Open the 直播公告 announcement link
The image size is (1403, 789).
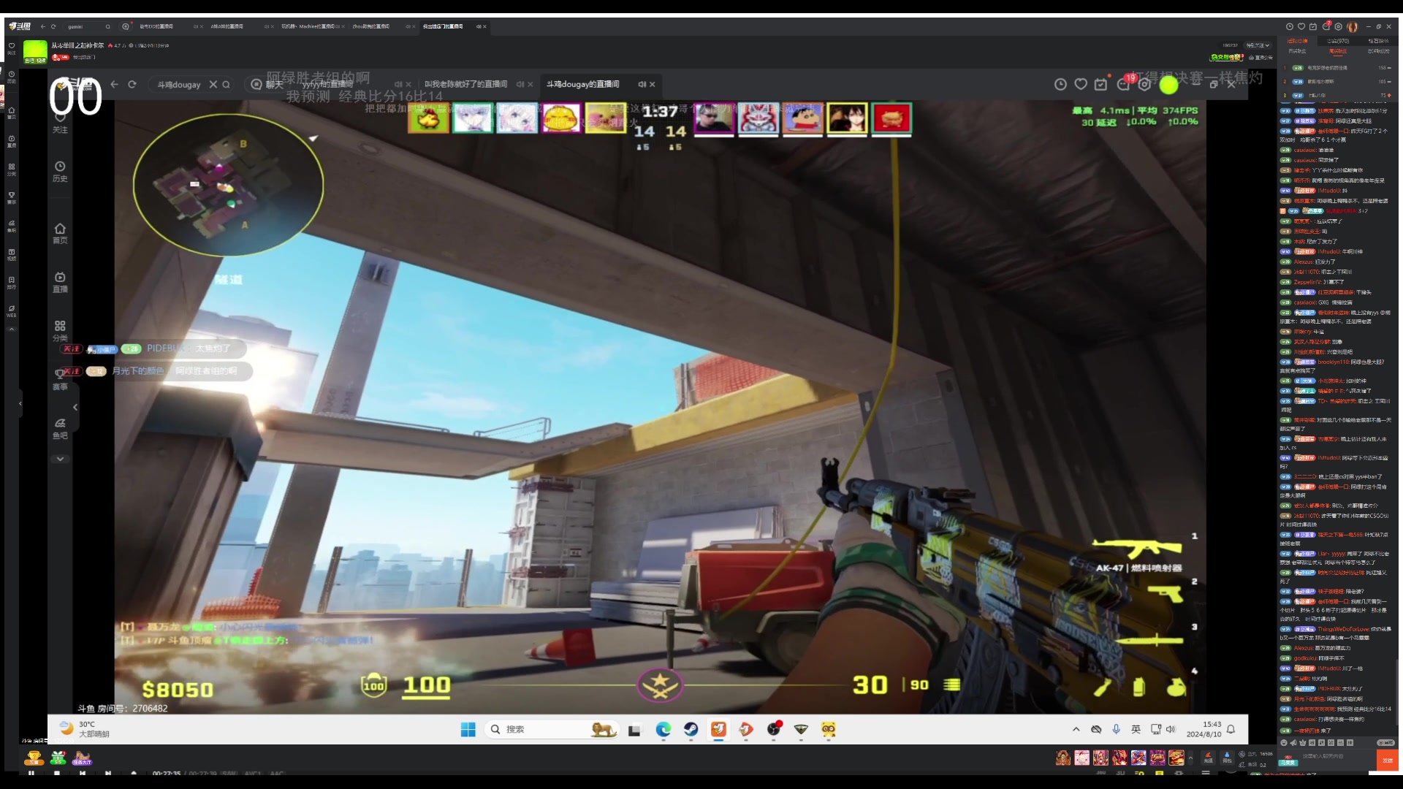tap(1261, 57)
